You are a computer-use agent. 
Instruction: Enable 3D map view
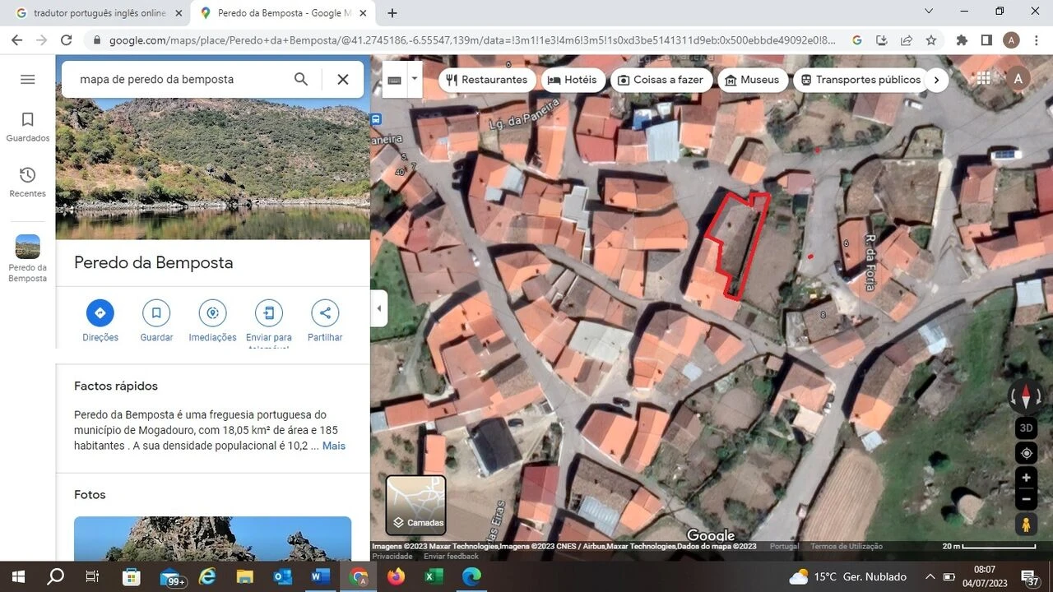point(1026,428)
